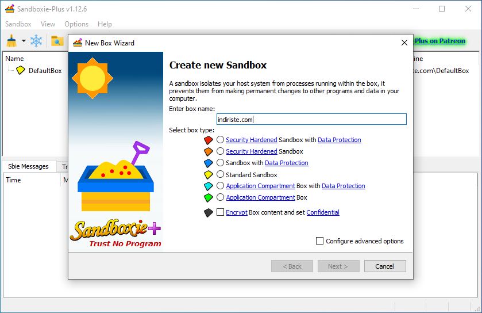Click the red security hardened box icon

pyautogui.click(x=209, y=140)
